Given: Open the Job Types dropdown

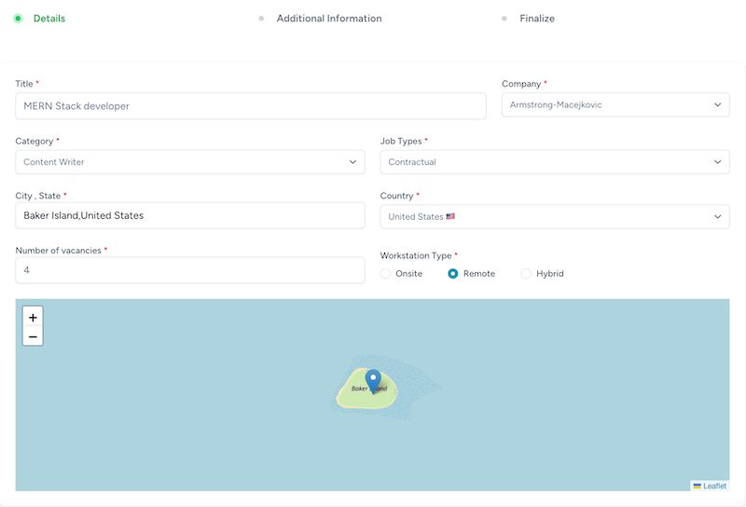Looking at the screenshot, I should [554, 162].
